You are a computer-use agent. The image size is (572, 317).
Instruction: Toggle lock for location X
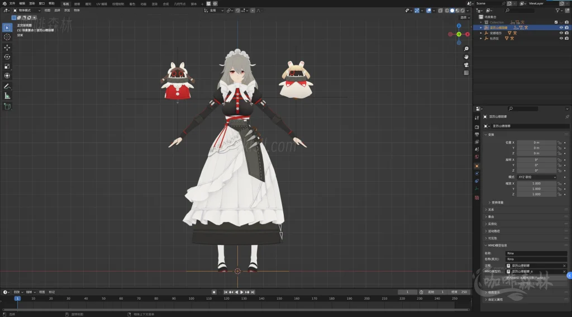point(559,143)
